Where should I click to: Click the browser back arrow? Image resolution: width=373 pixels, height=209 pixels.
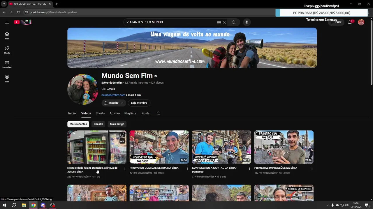pyautogui.click(x=4, y=12)
